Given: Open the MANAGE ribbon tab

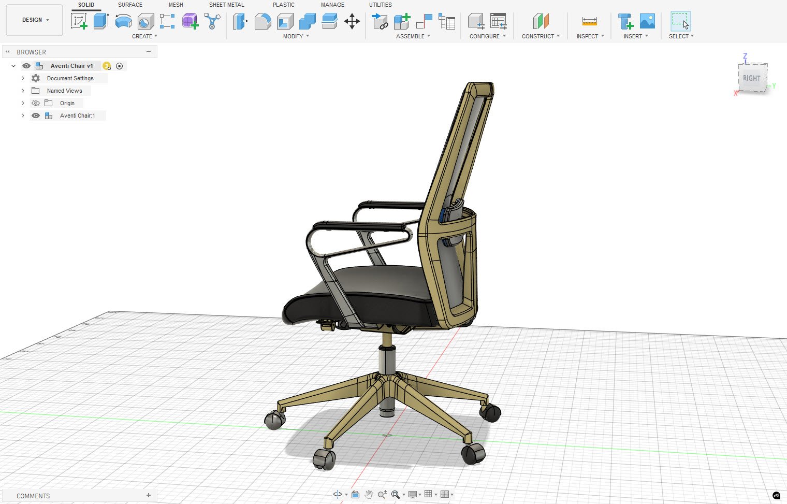Looking at the screenshot, I should [332, 5].
